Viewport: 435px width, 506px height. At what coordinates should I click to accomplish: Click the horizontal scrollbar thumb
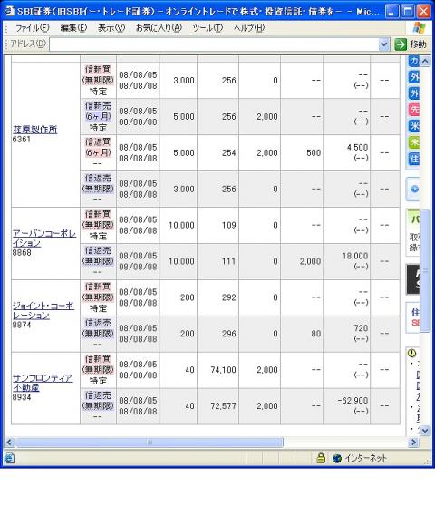point(150,443)
